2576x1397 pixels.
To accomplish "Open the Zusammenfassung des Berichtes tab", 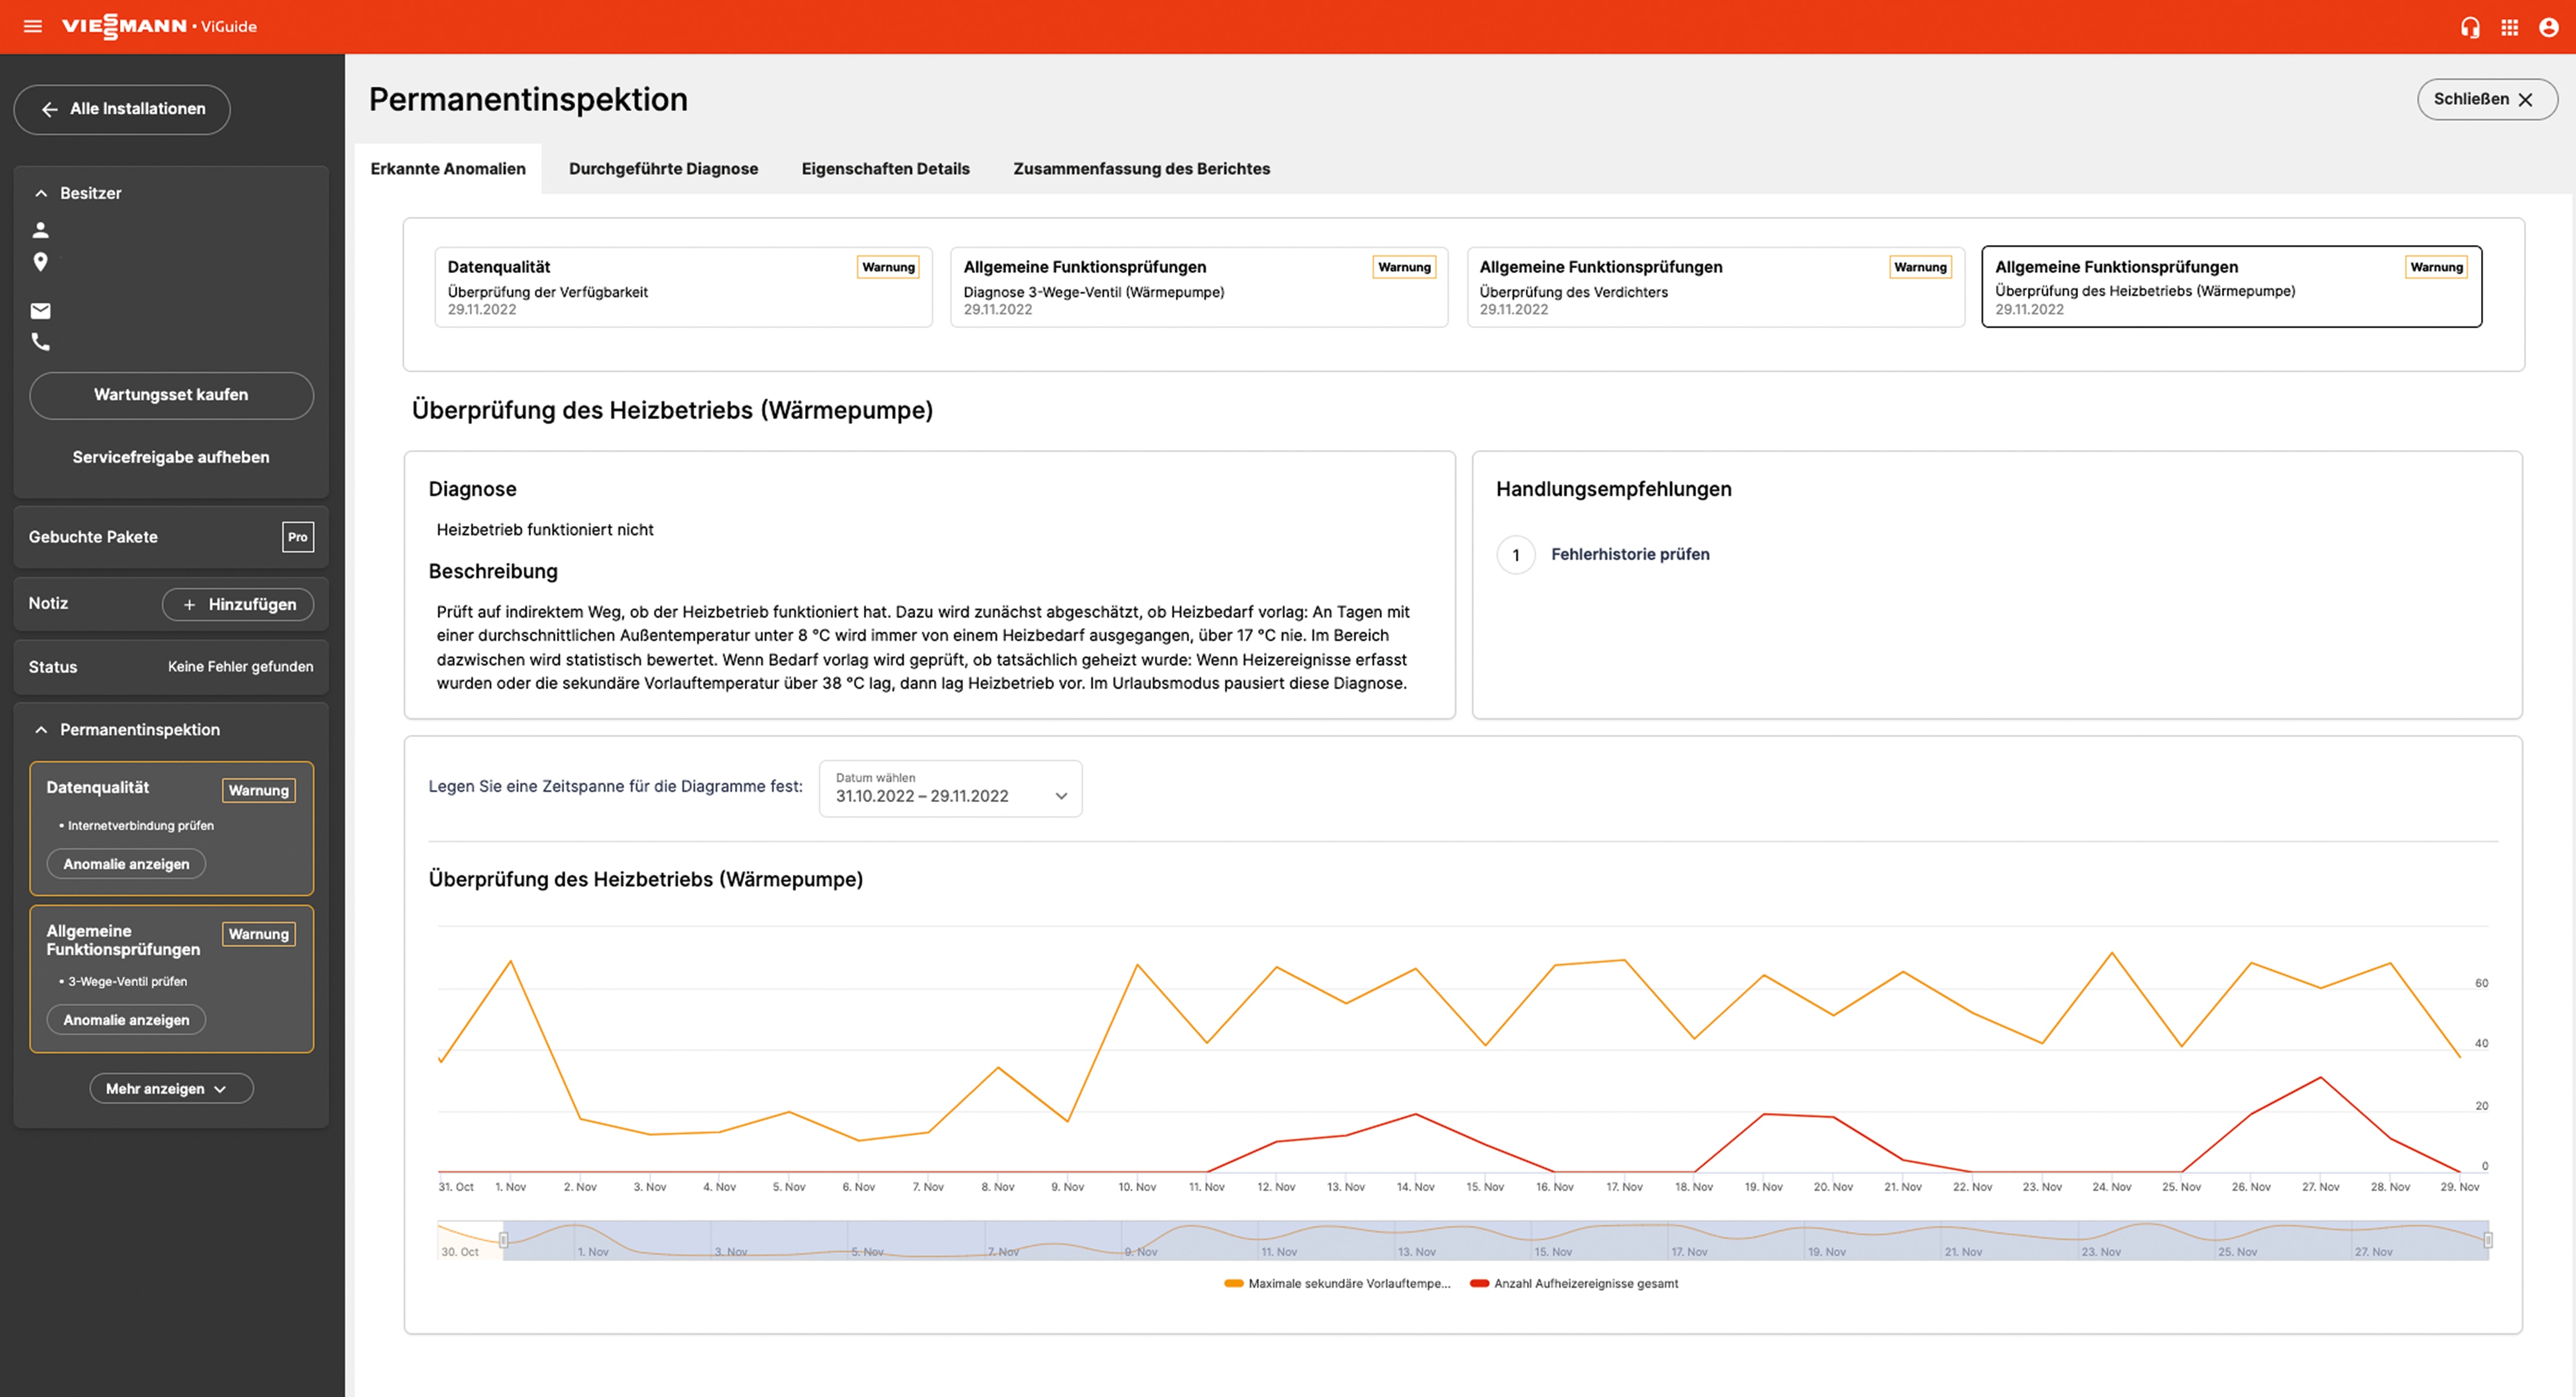I will pos(1141,168).
